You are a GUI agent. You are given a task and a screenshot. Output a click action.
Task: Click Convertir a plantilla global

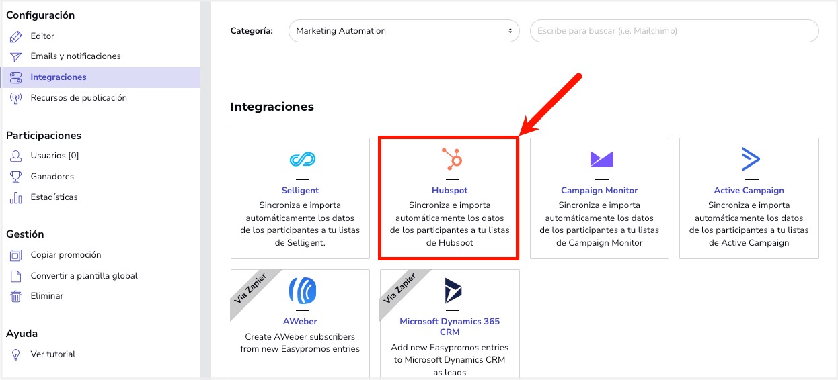click(84, 276)
